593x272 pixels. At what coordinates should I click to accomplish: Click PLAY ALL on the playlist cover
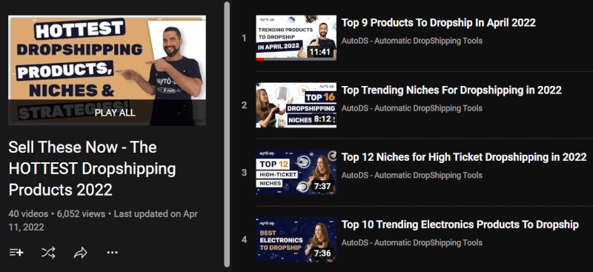tap(115, 113)
